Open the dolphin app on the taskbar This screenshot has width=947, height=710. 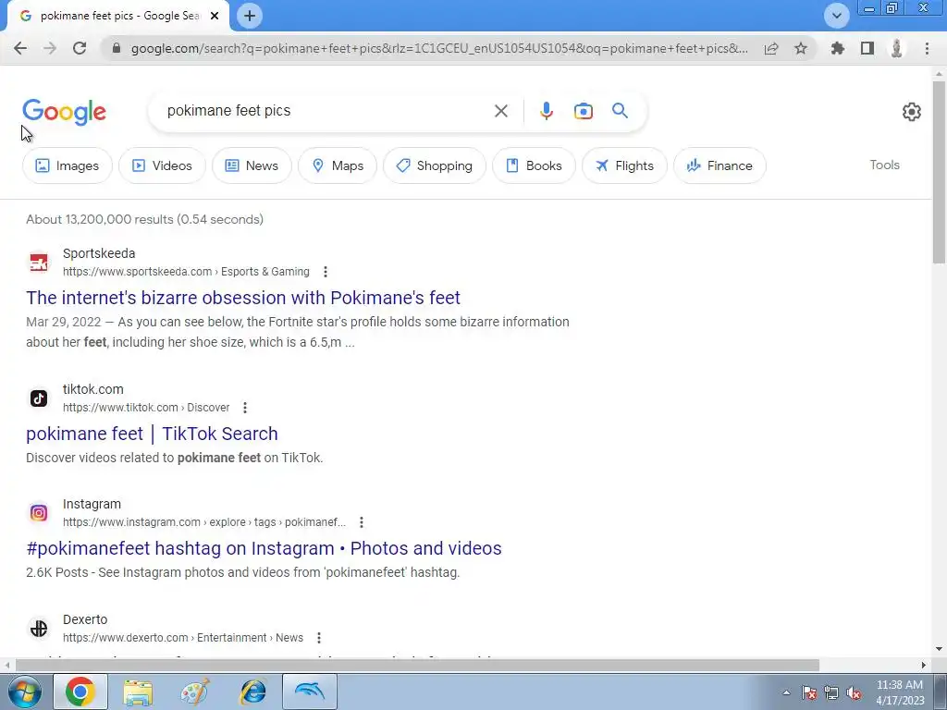click(310, 692)
